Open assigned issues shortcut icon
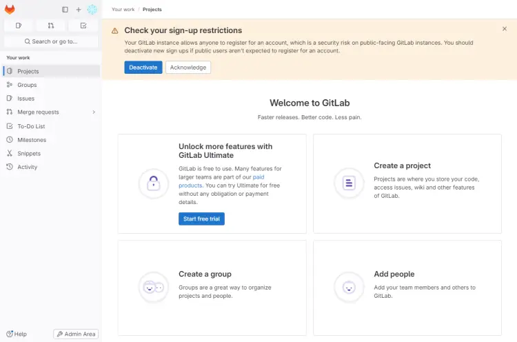This screenshot has width=517, height=342. point(19,26)
